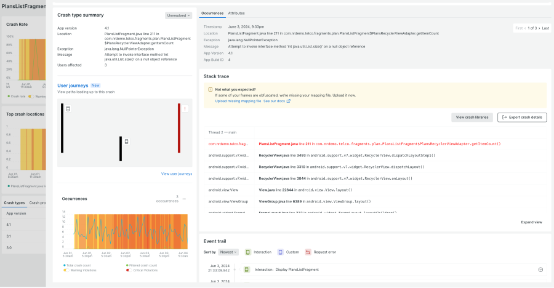Open the Upload missing mapping file link

coord(238,101)
